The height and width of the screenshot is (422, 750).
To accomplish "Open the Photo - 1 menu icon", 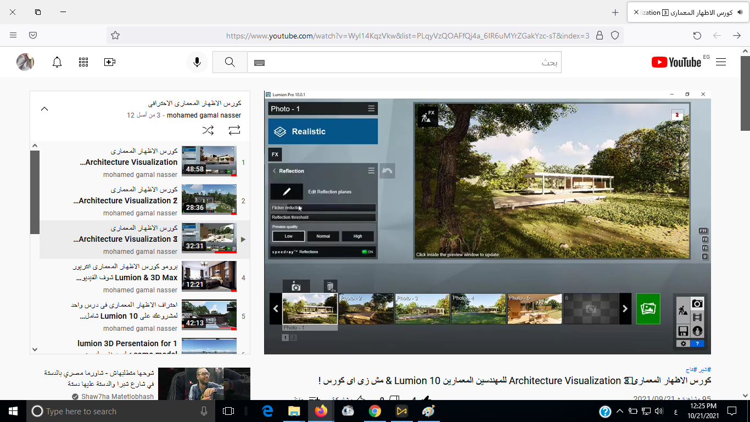I will 372,109.
